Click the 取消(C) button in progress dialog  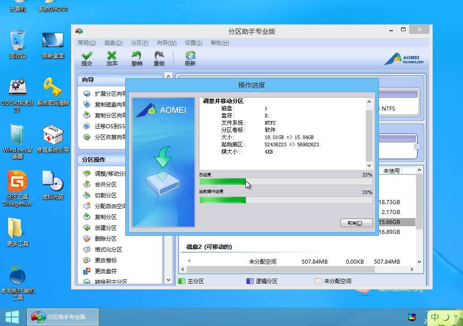356,223
